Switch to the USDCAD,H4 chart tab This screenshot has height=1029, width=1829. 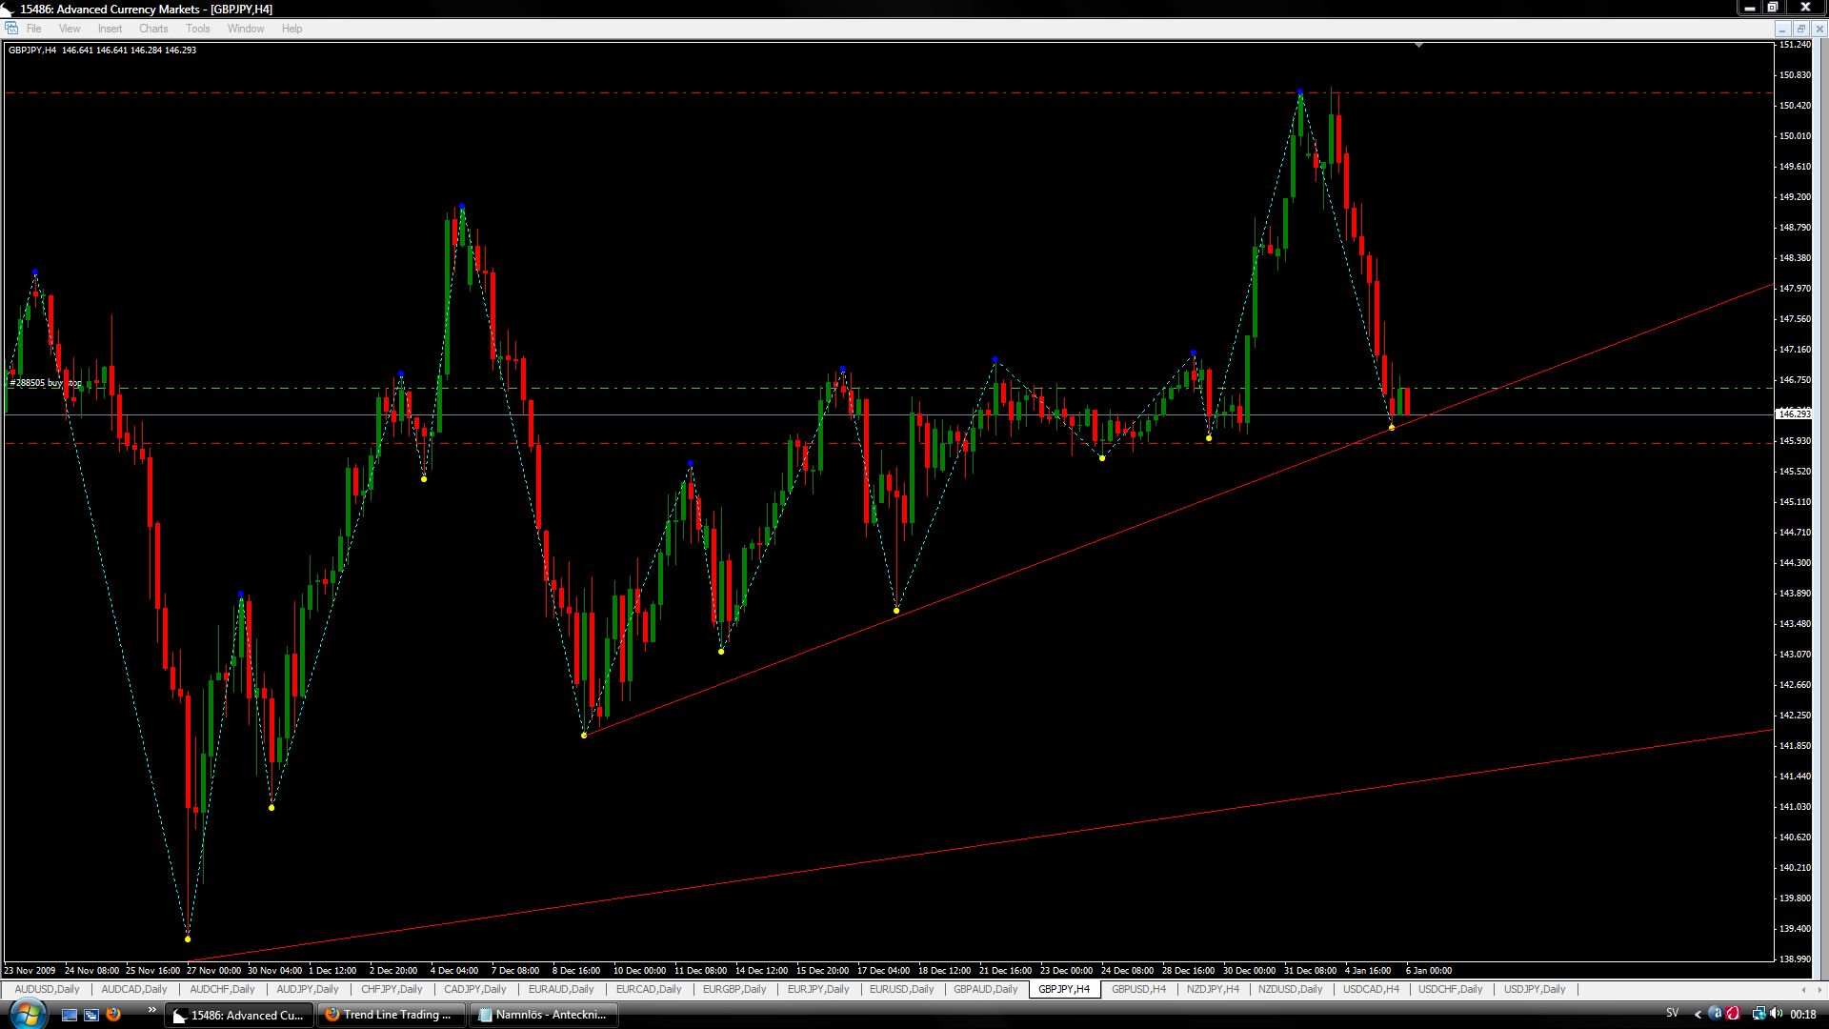1371,989
